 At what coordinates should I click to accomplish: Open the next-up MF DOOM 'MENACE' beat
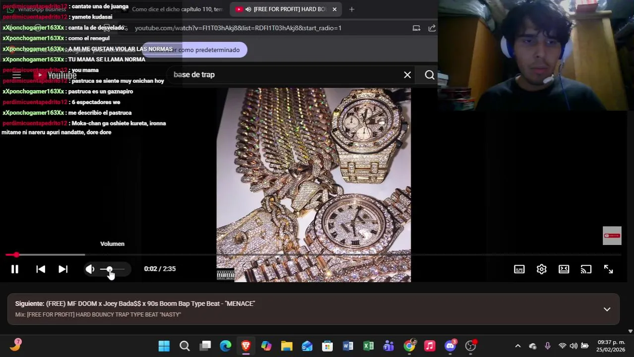click(150, 303)
